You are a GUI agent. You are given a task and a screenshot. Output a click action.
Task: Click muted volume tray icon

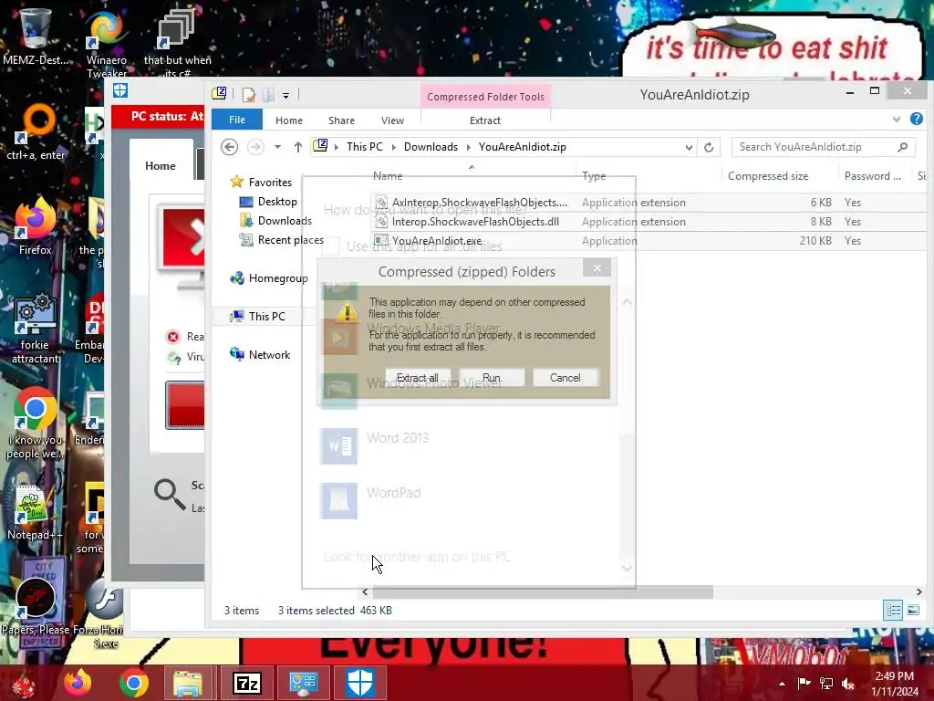point(847,684)
